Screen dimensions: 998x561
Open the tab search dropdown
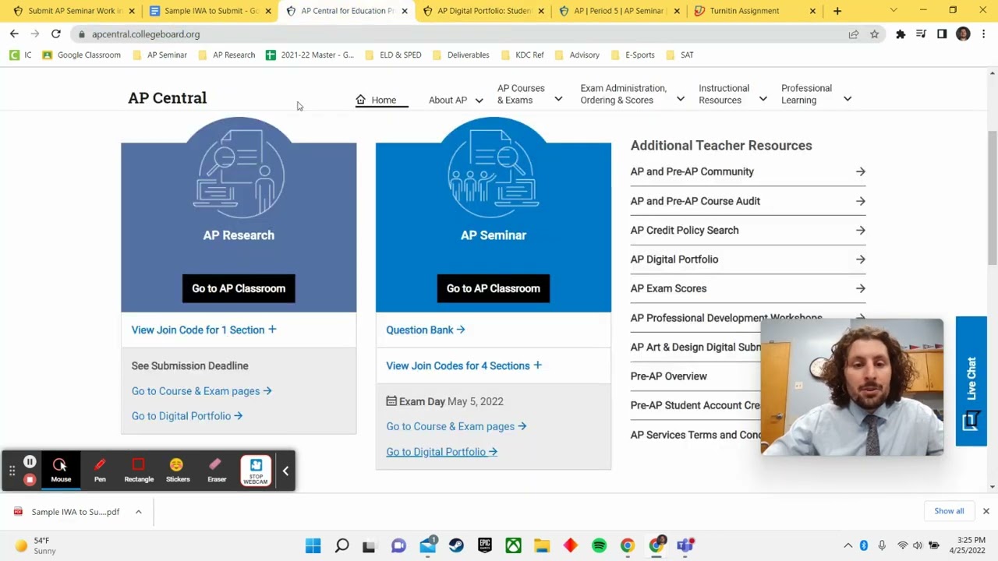click(x=894, y=11)
